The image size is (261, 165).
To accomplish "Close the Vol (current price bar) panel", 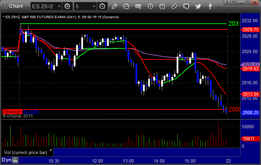I will 51,150.
